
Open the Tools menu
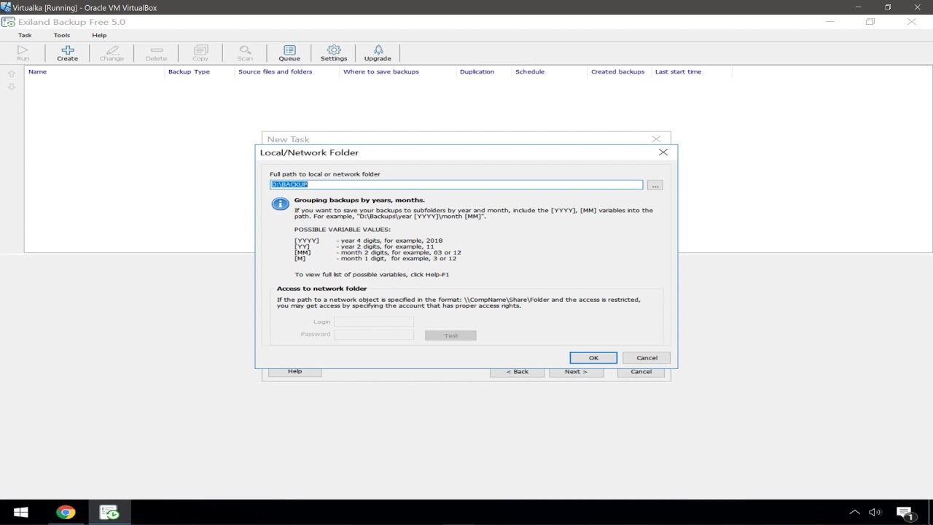point(62,35)
